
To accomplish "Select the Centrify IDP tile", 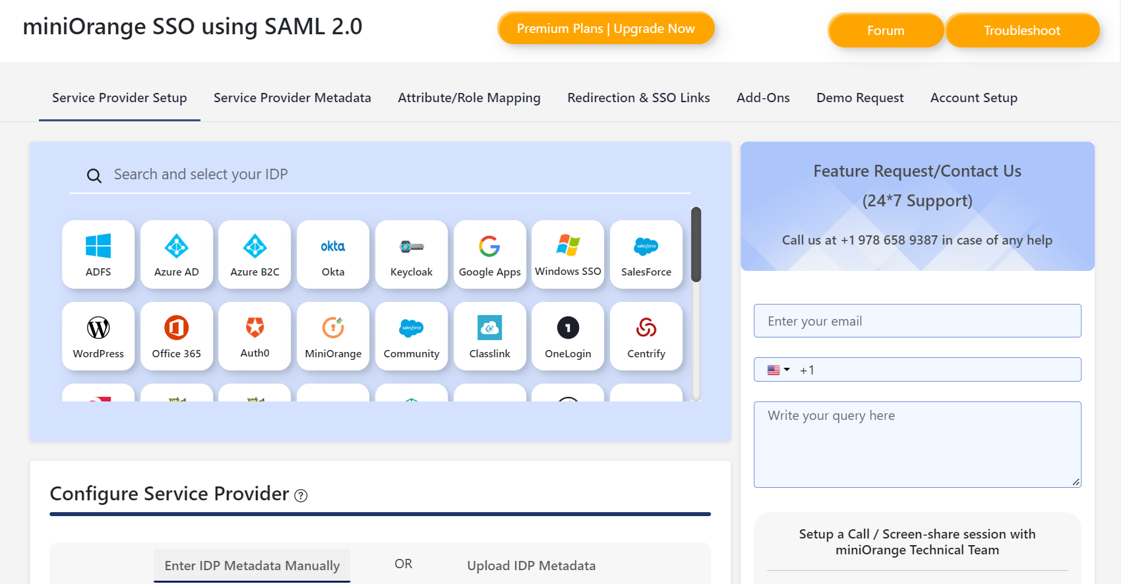I will [646, 336].
